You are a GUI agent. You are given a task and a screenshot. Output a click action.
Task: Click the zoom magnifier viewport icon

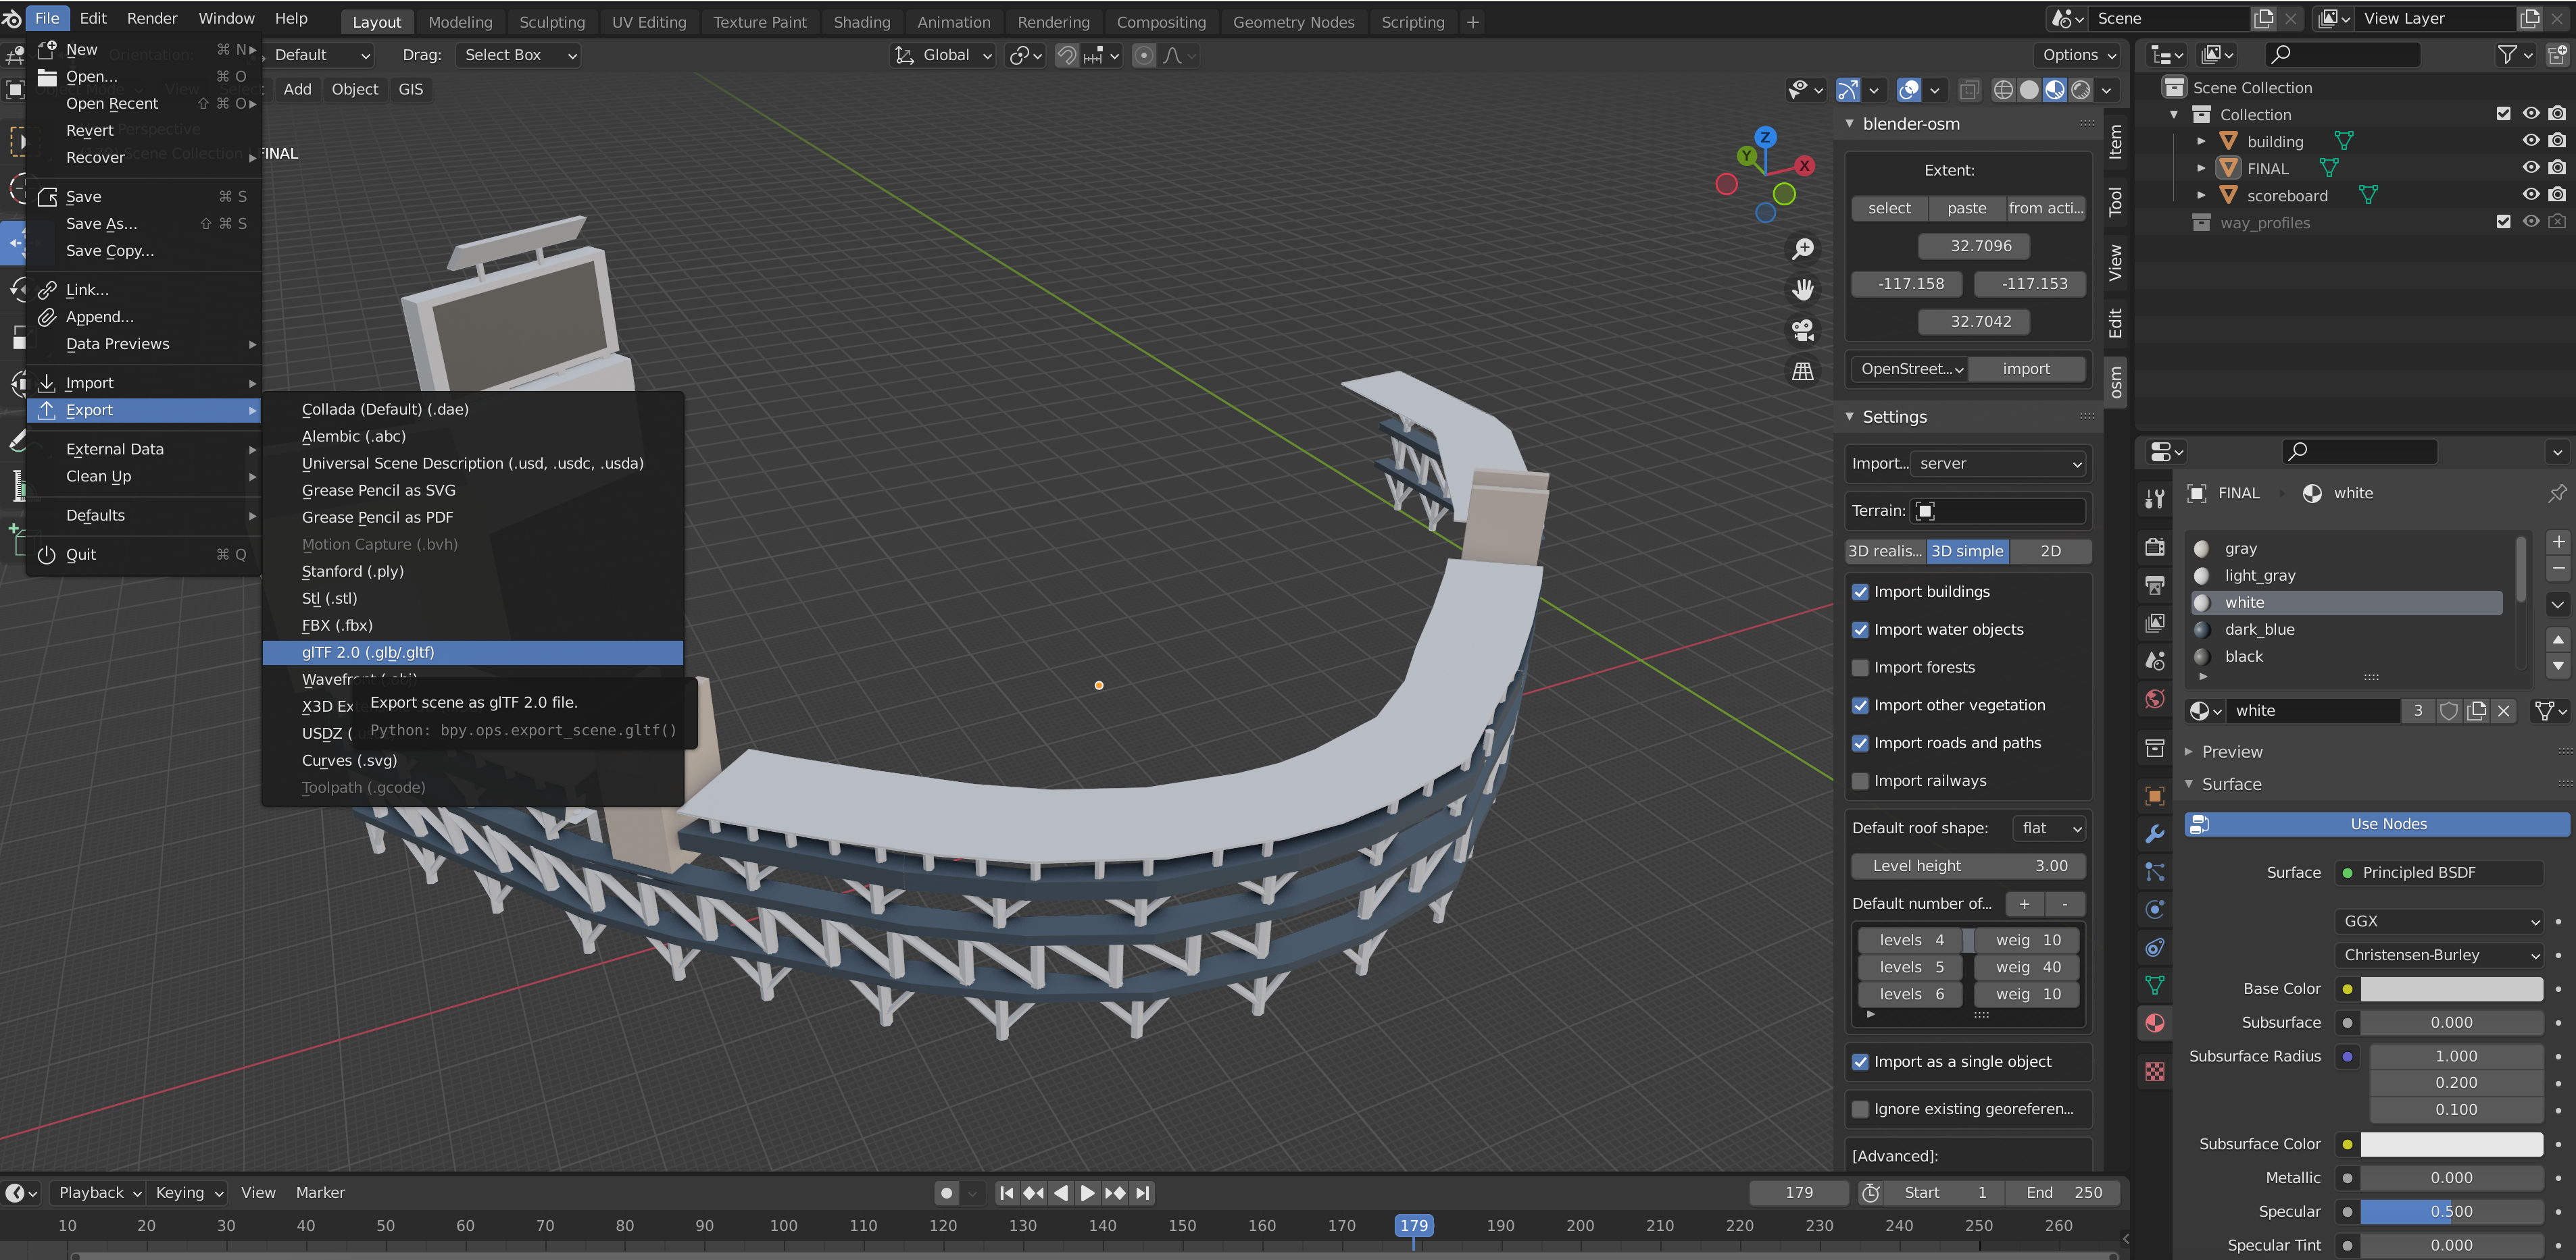(x=1802, y=248)
